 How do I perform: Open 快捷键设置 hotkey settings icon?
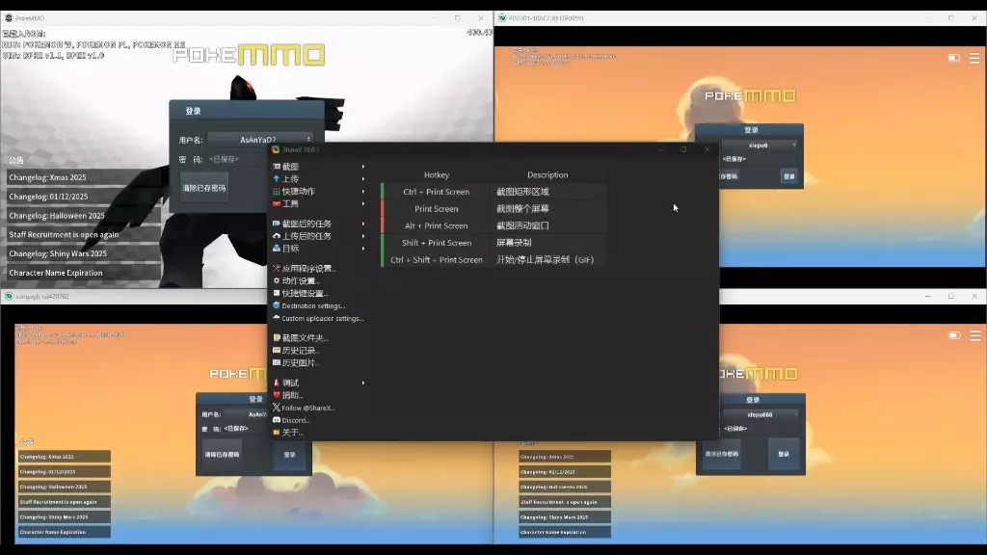[x=277, y=293]
